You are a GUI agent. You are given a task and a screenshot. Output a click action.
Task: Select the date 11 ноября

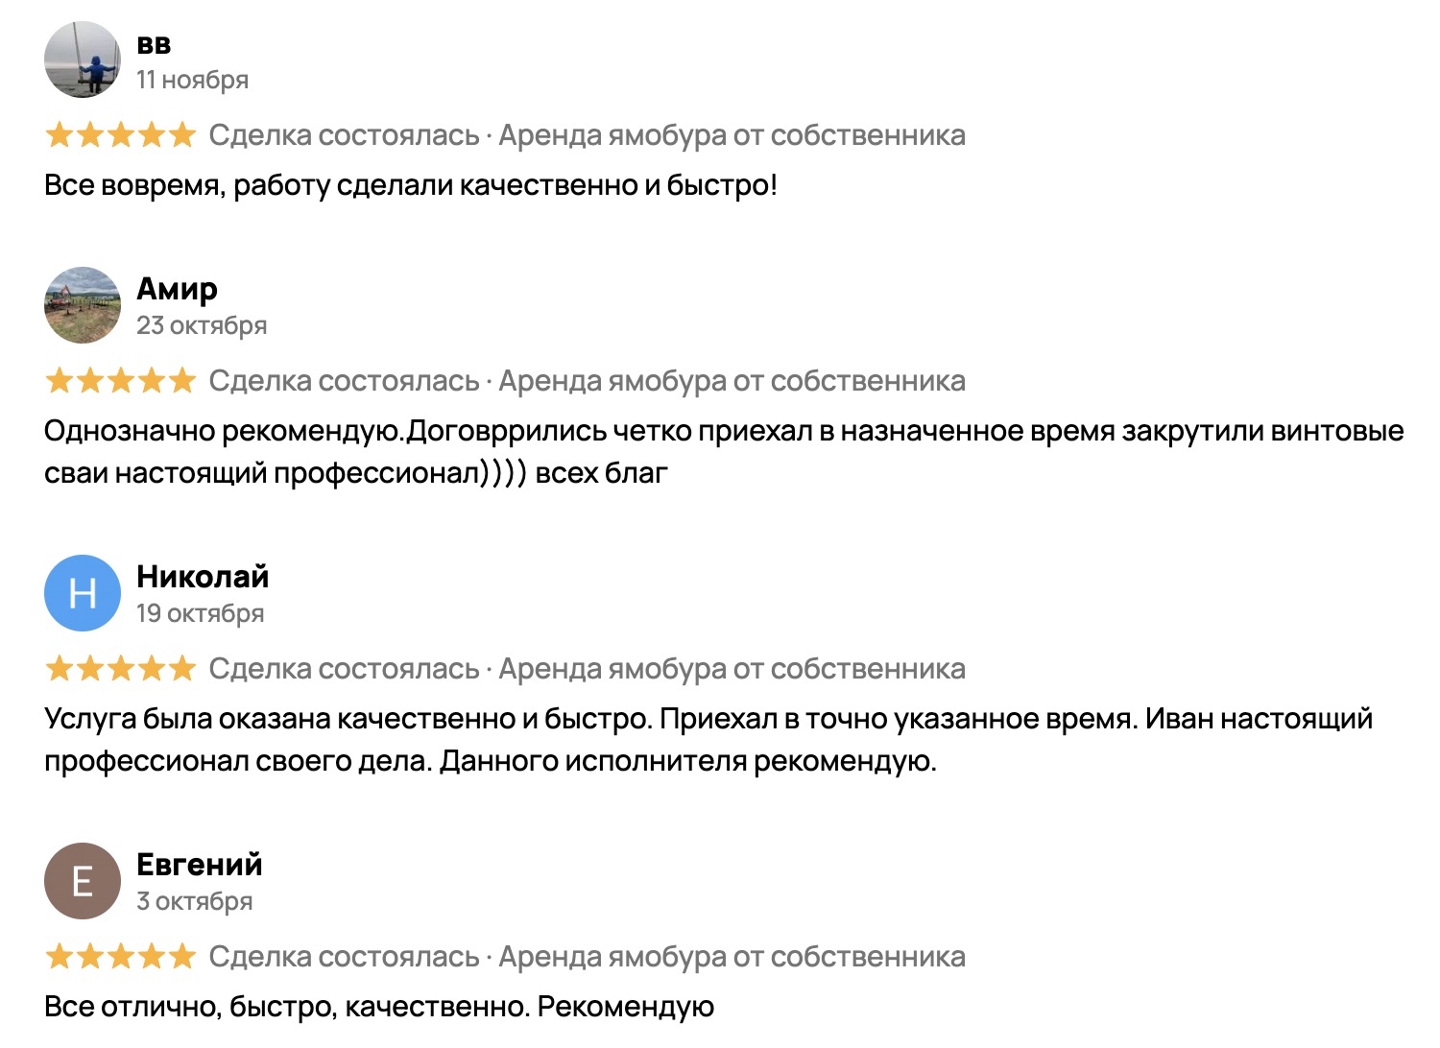[193, 81]
